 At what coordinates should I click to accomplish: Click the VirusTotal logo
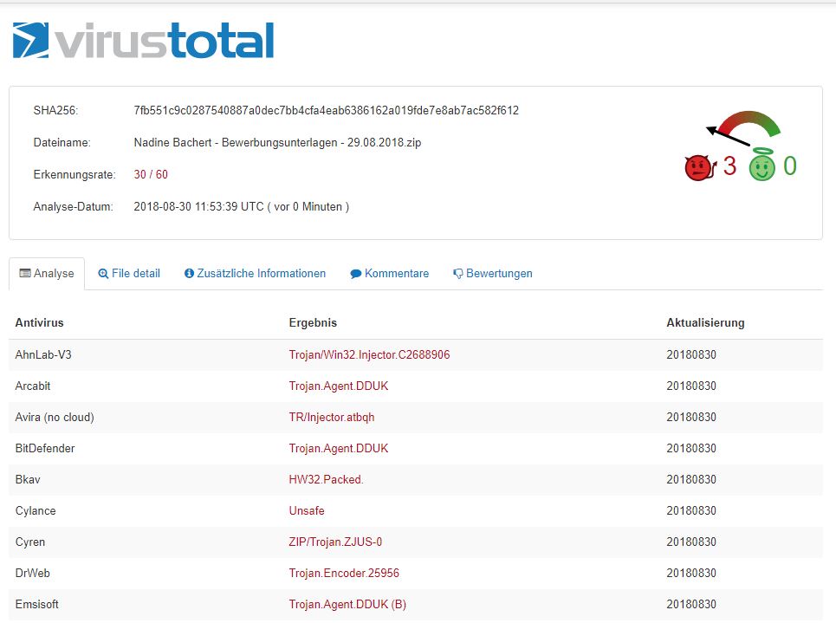tap(144, 41)
